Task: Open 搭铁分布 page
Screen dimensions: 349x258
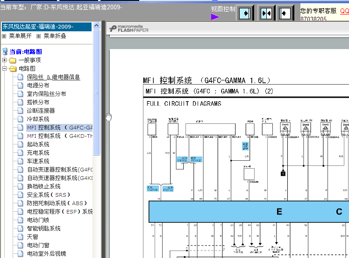Action: tap(38, 102)
